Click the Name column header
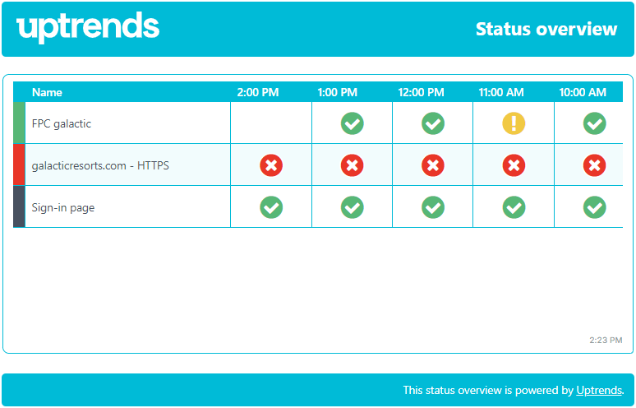The image size is (636, 408). pyautogui.click(x=47, y=92)
